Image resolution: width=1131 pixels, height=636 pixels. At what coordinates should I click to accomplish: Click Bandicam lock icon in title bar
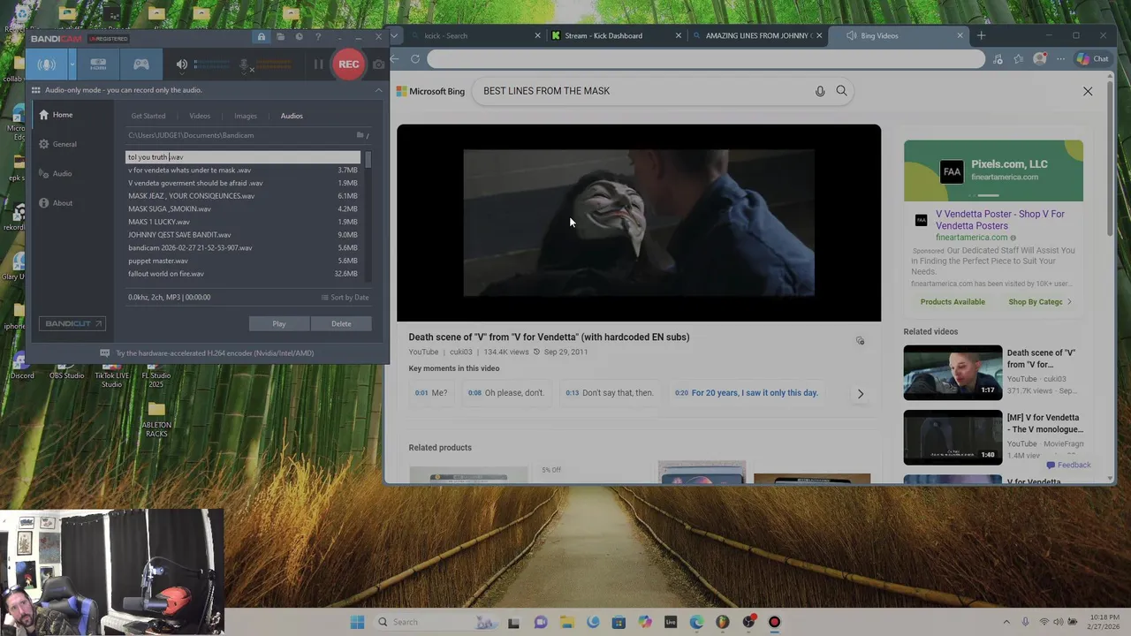click(x=262, y=37)
